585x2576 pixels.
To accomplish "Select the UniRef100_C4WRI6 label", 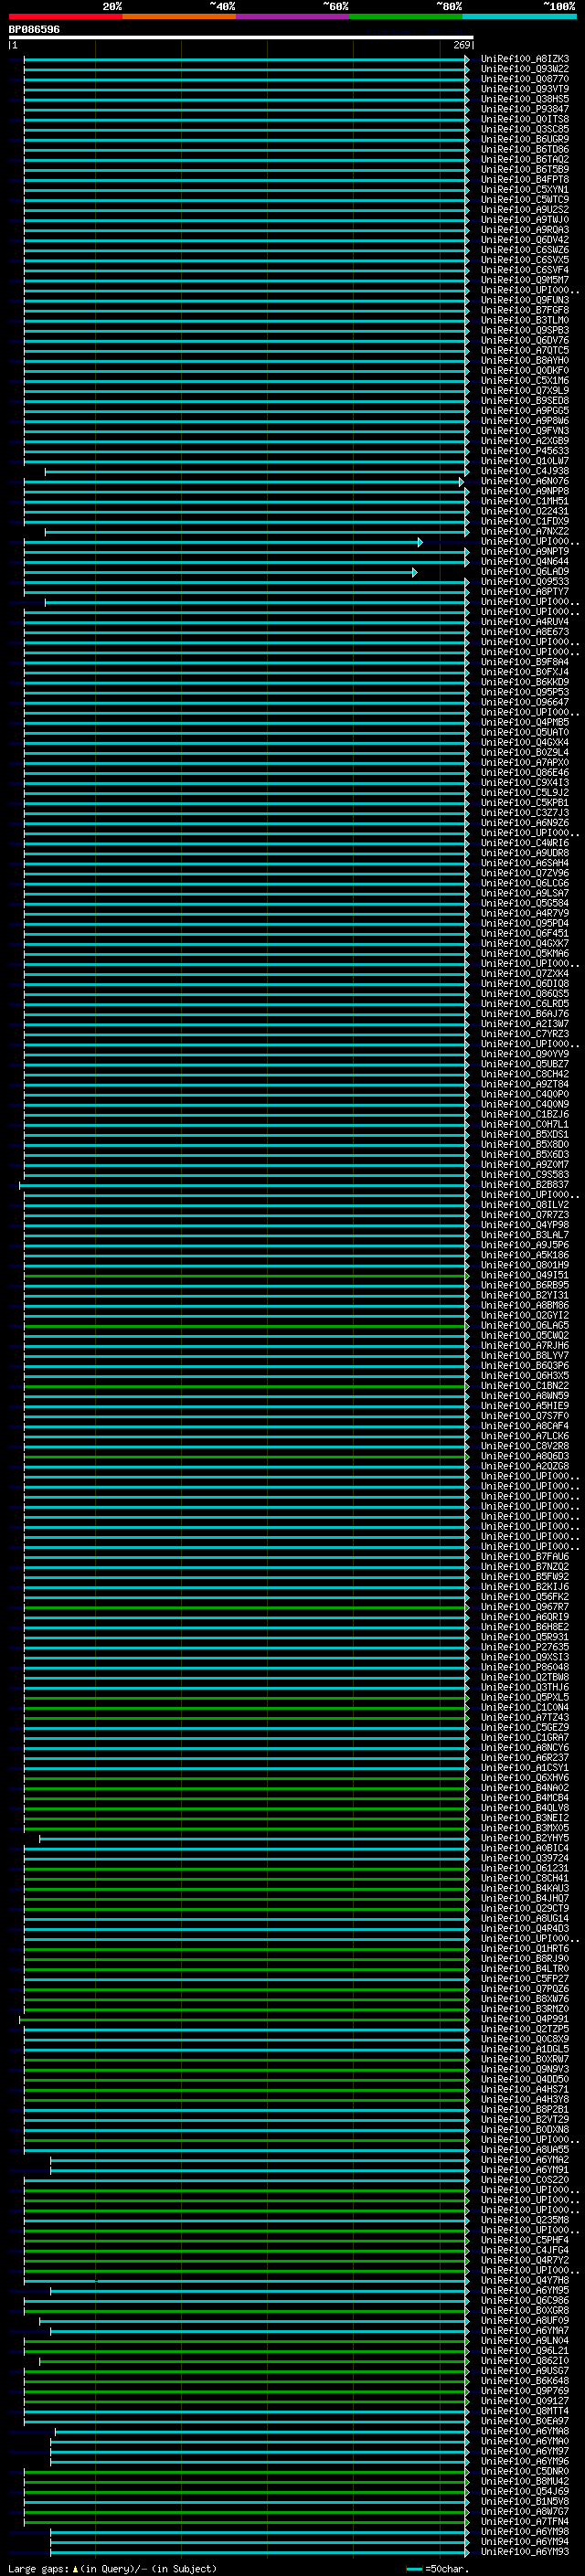I will click(525, 843).
